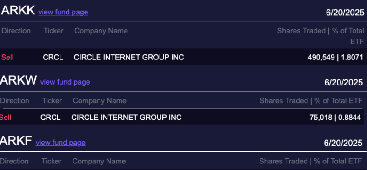Click the 75,018 | 0.8844 shares value

[x=335, y=118]
